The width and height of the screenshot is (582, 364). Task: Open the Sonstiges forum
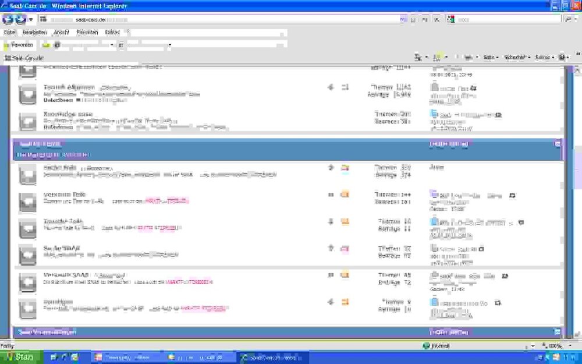(58, 302)
